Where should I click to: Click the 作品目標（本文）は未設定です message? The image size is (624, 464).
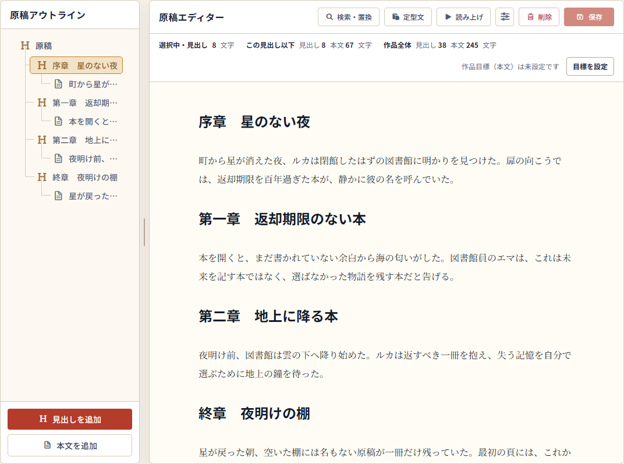pyautogui.click(x=510, y=67)
